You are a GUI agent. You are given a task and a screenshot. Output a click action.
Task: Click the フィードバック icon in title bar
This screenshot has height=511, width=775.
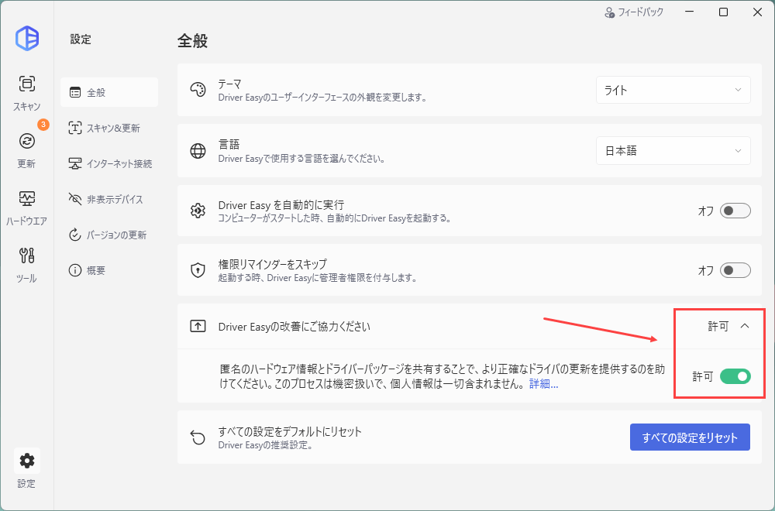[609, 12]
